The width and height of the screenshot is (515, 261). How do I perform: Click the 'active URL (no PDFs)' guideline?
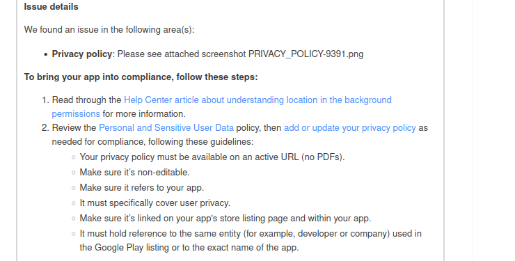[212, 157]
